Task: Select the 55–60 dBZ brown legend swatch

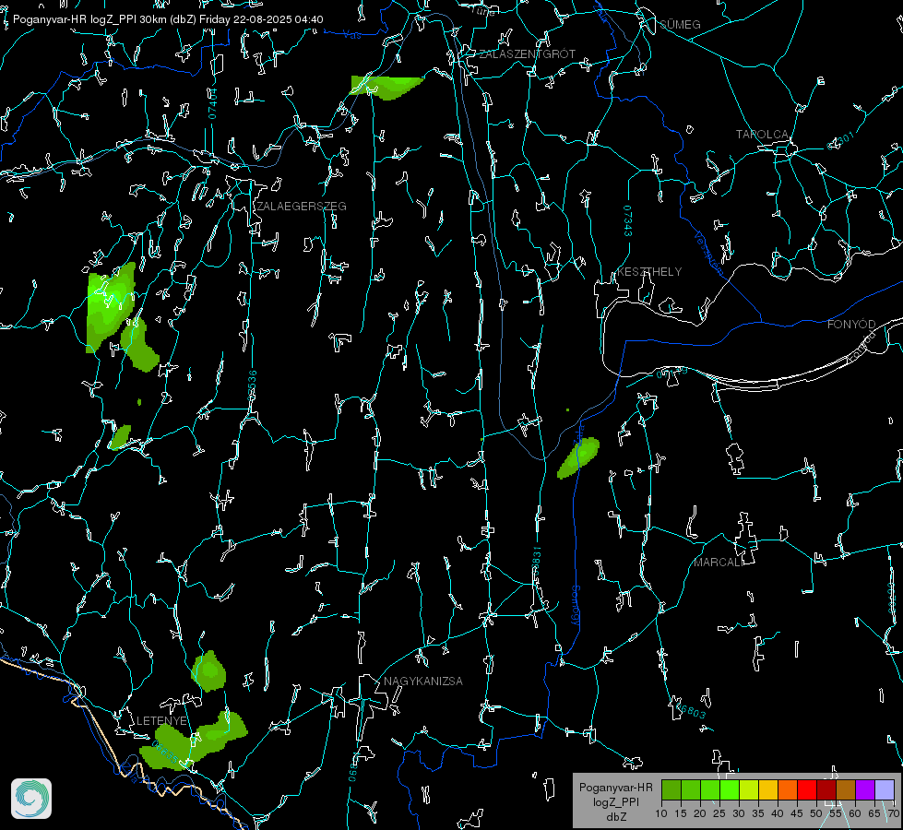Action: [846, 789]
